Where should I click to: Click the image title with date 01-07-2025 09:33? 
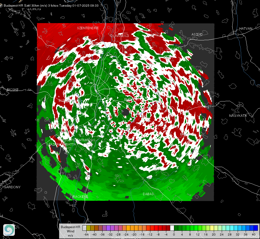pyautogui.click(x=51, y=6)
